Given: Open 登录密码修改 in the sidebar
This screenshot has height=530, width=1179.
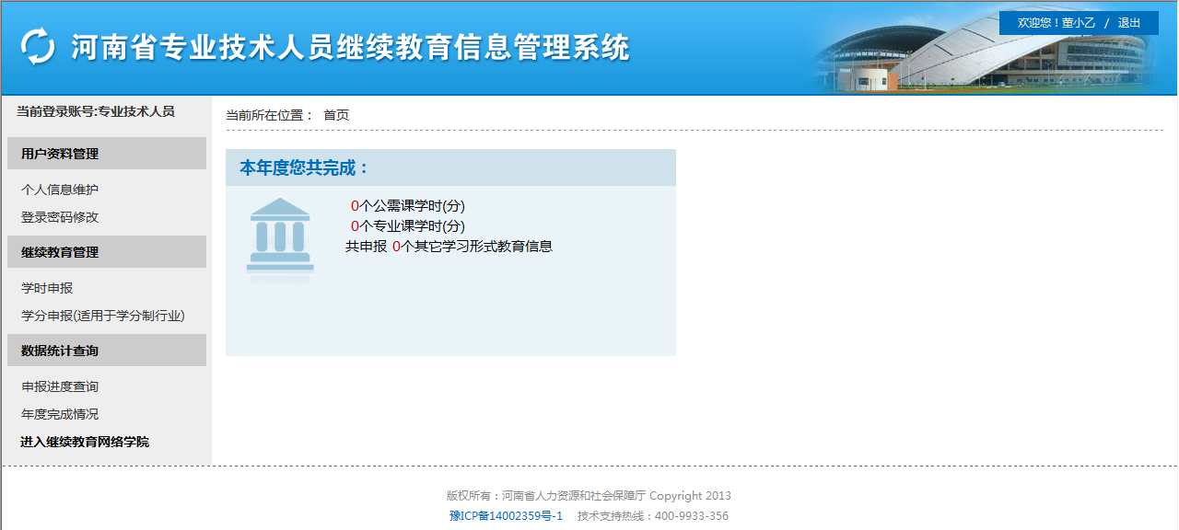Looking at the screenshot, I should (x=60, y=217).
